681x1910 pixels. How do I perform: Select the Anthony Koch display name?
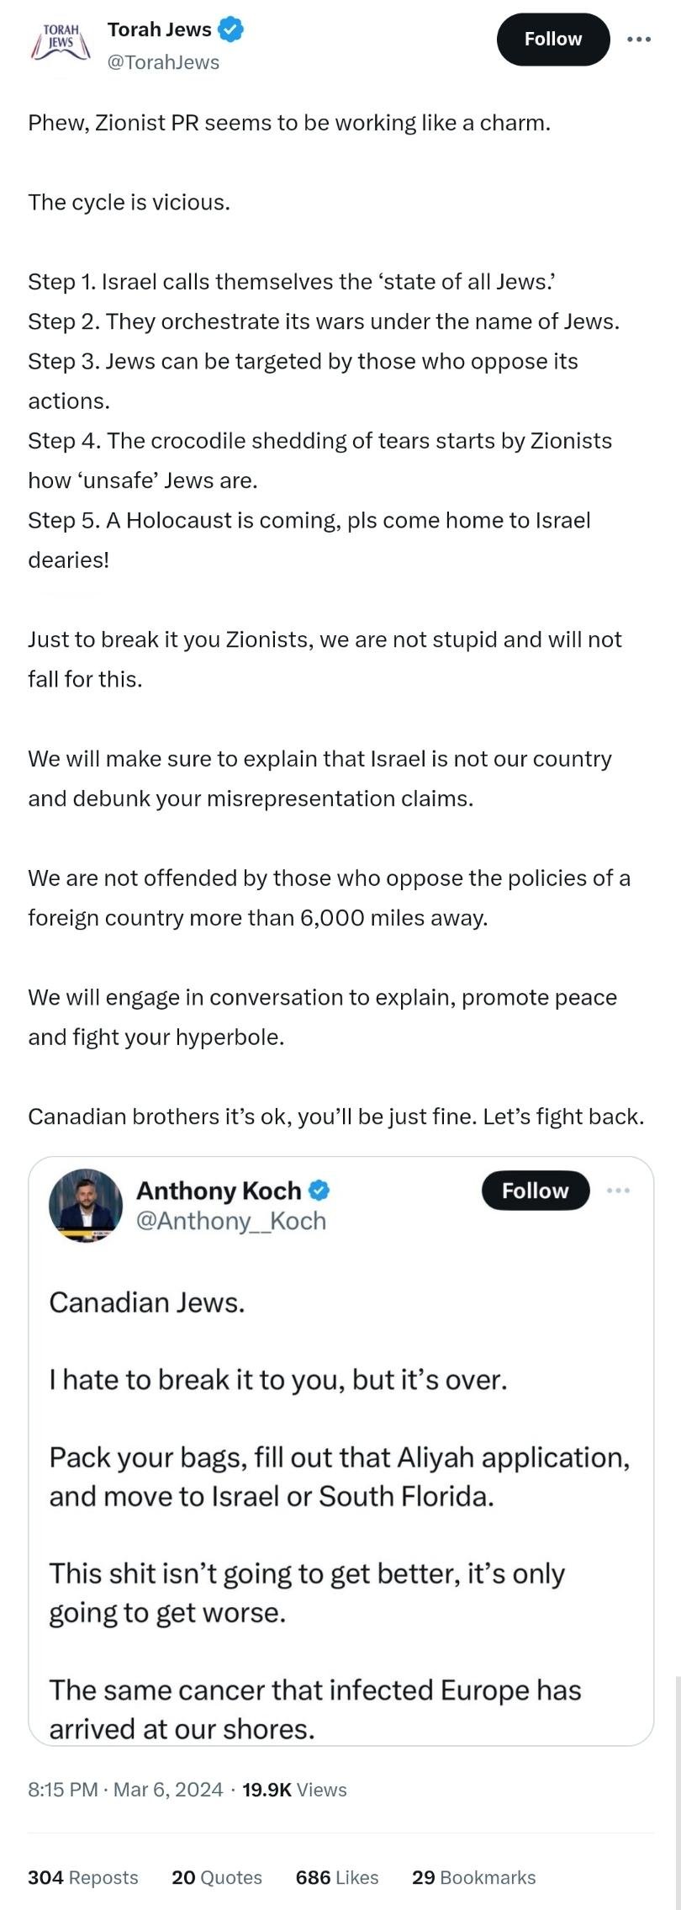point(218,1191)
